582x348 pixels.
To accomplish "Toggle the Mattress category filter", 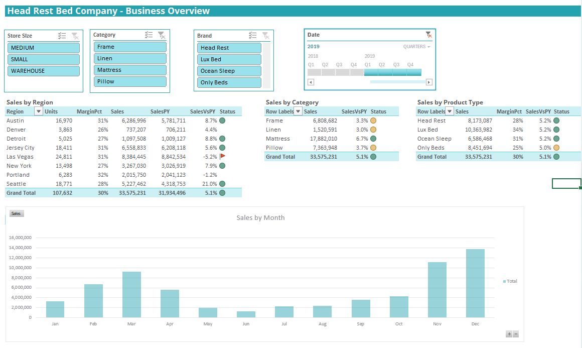I will pos(130,70).
